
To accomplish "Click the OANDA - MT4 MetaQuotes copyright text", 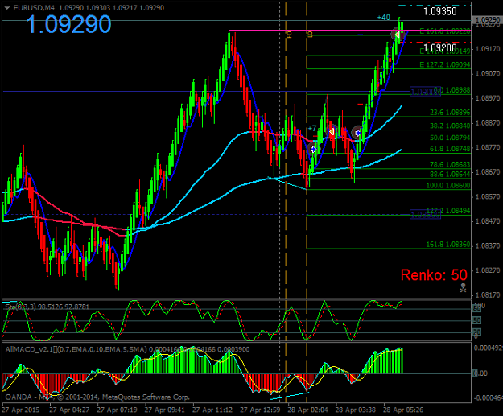I will pyautogui.click(x=97, y=397).
